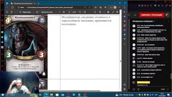
Task: Send the chat message arrow
Action: coord(168,89)
